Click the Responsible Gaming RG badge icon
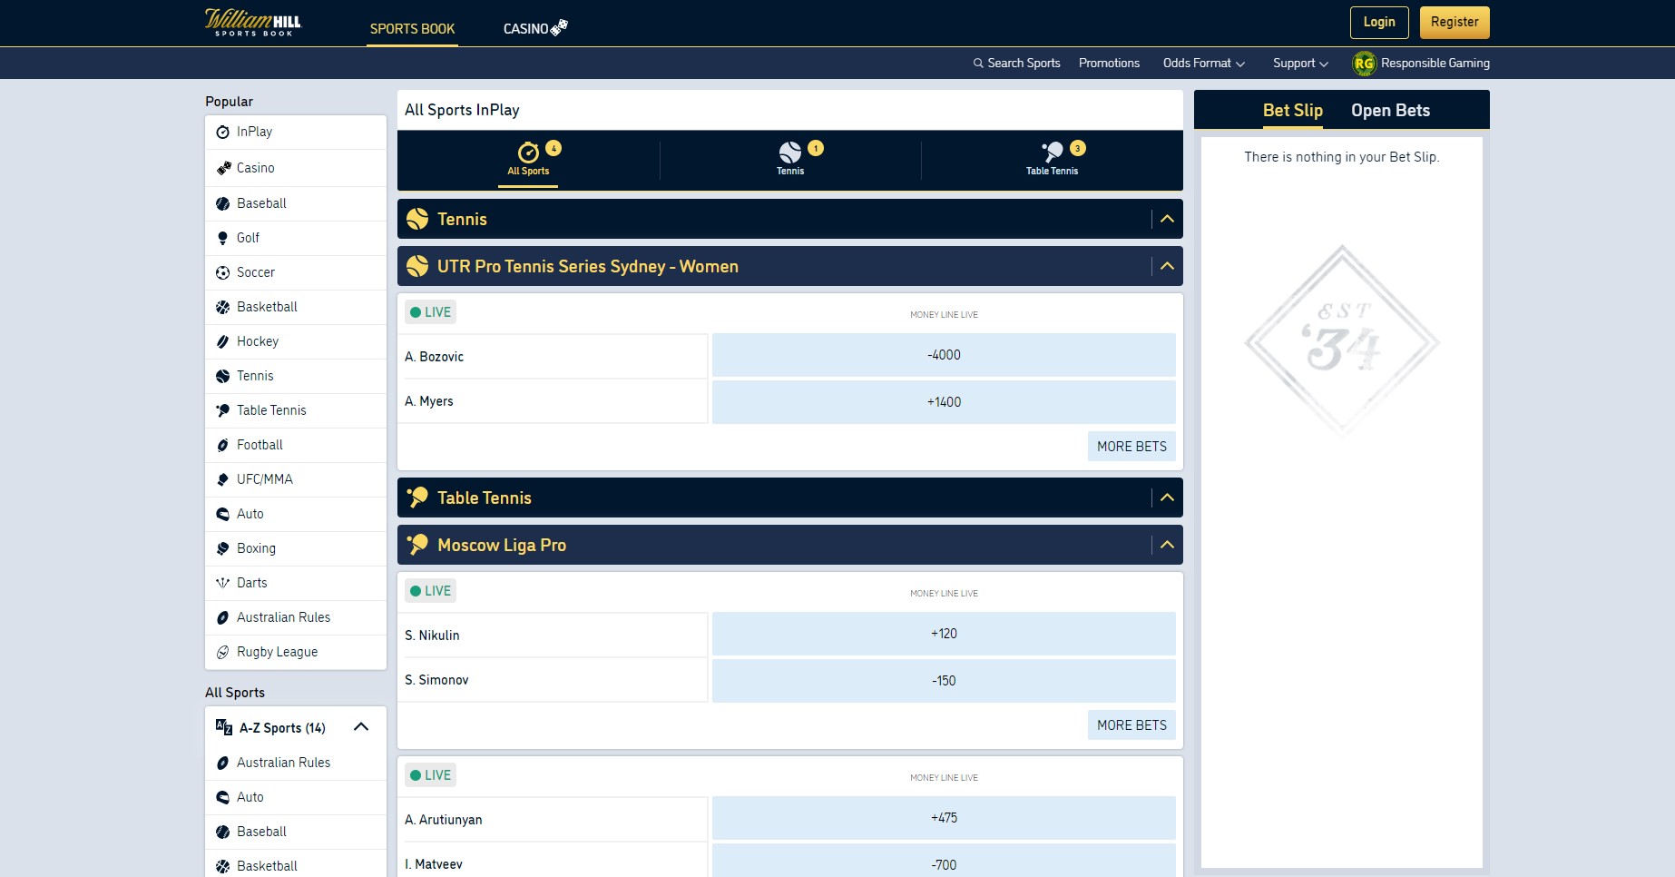The image size is (1675, 877). pyautogui.click(x=1364, y=63)
